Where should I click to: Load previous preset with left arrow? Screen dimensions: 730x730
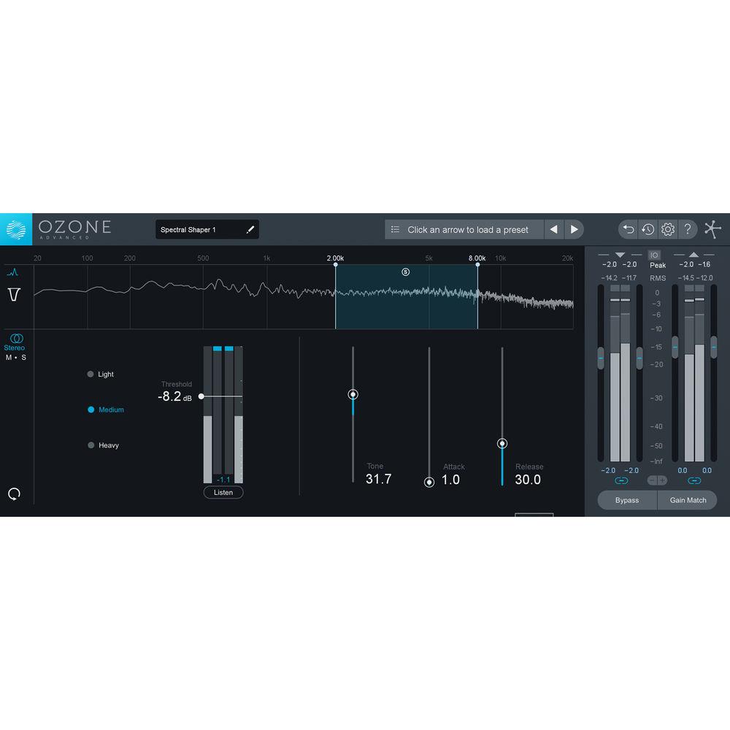[554, 229]
